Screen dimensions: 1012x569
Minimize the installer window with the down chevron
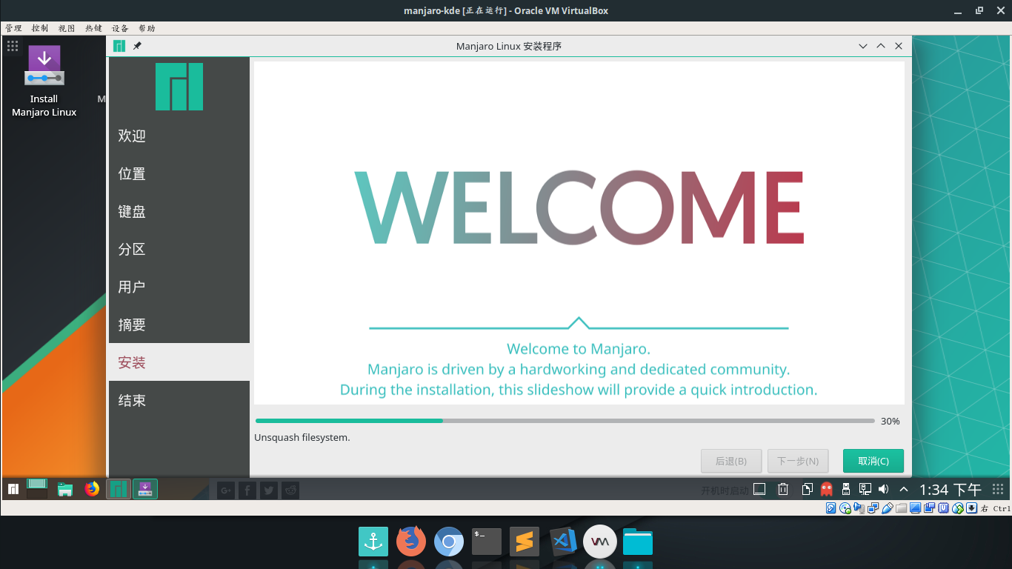(863, 46)
